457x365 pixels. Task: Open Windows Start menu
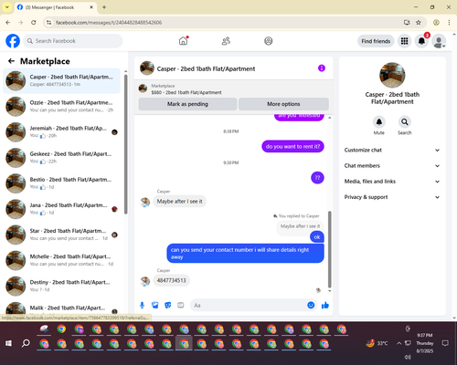point(8,343)
